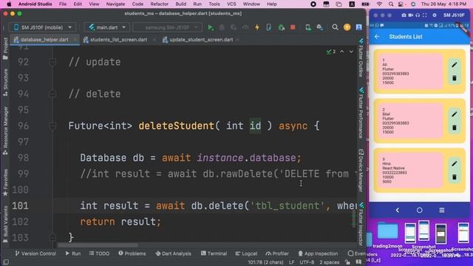
Task: Open the Resource Manager tool window
Action: [5, 130]
